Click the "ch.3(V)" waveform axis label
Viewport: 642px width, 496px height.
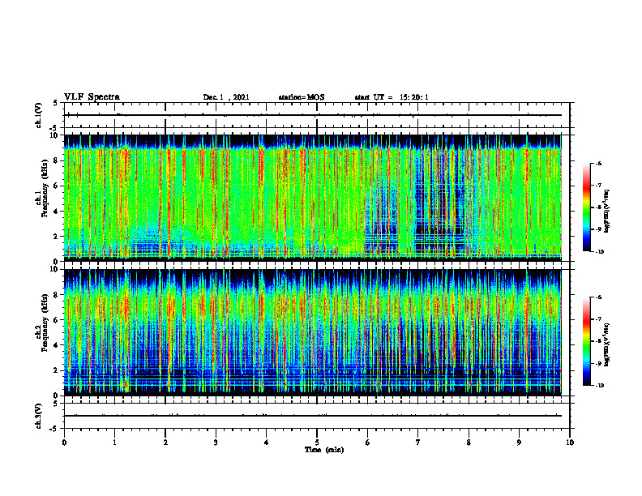pyautogui.click(x=39, y=416)
